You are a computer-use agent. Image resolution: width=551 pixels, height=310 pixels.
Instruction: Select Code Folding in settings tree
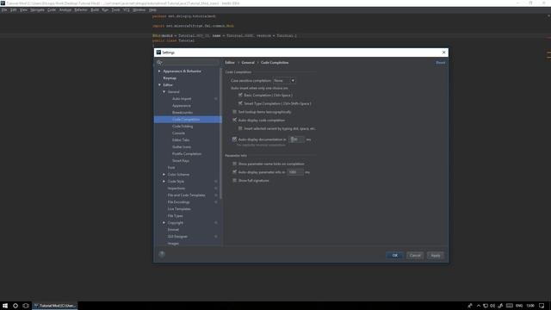pos(183,127)
